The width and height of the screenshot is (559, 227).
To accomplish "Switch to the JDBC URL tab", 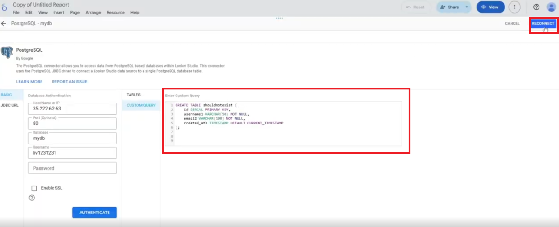I will (10, 105).
